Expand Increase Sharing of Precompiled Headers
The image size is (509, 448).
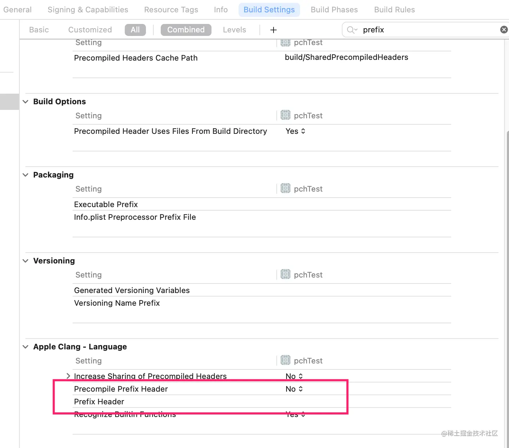click(68, 376)
